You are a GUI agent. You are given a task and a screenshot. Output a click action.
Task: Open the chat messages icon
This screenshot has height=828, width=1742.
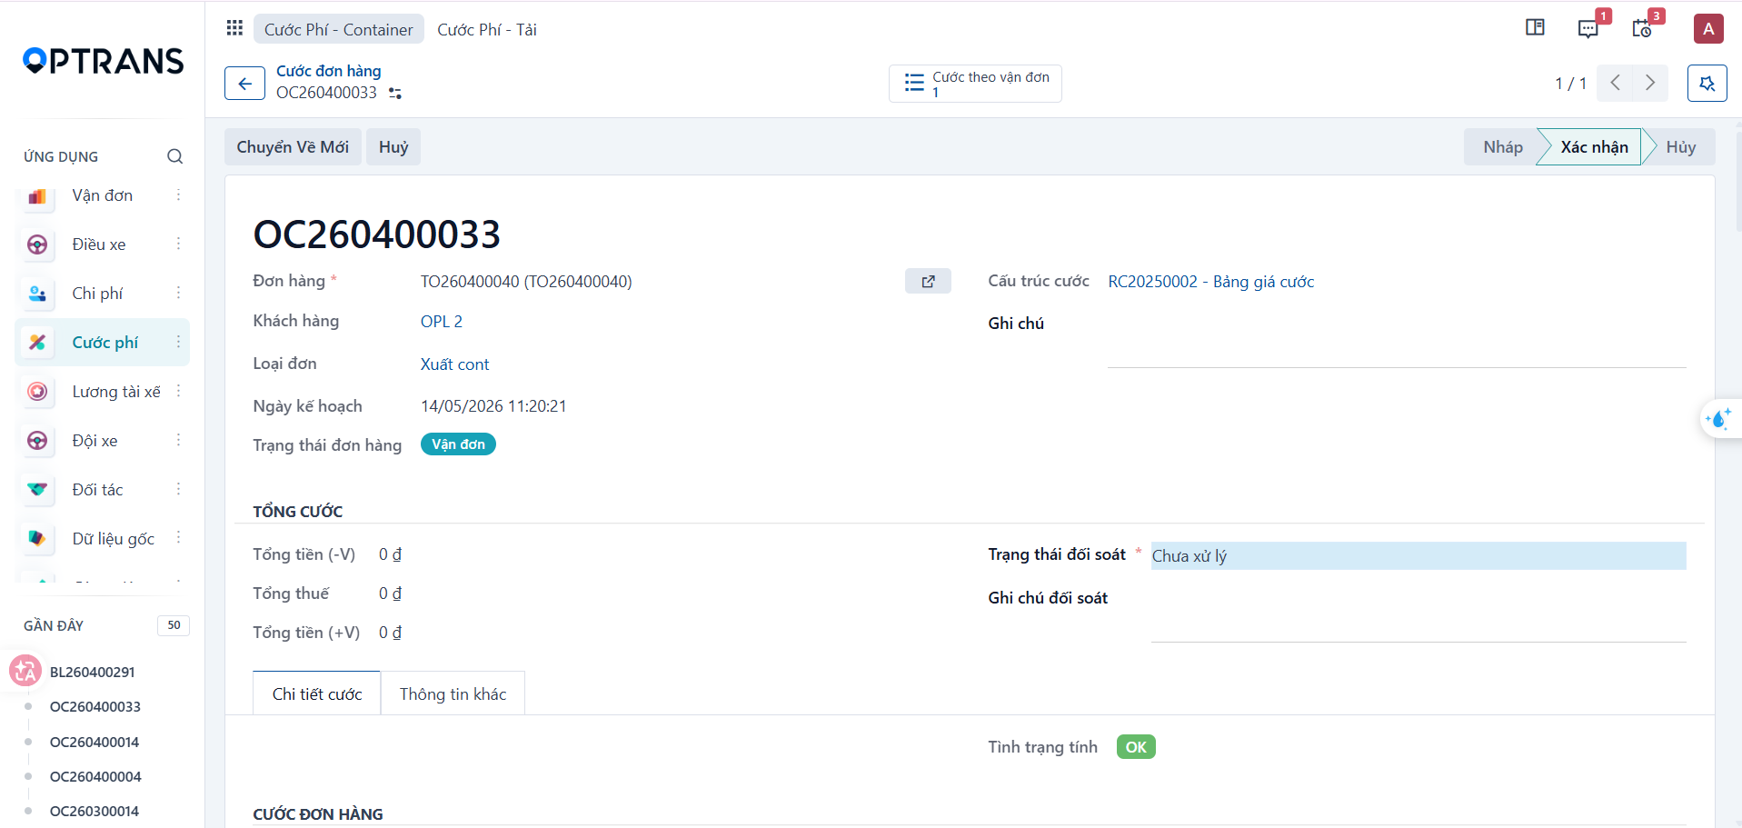point(1588,29)
